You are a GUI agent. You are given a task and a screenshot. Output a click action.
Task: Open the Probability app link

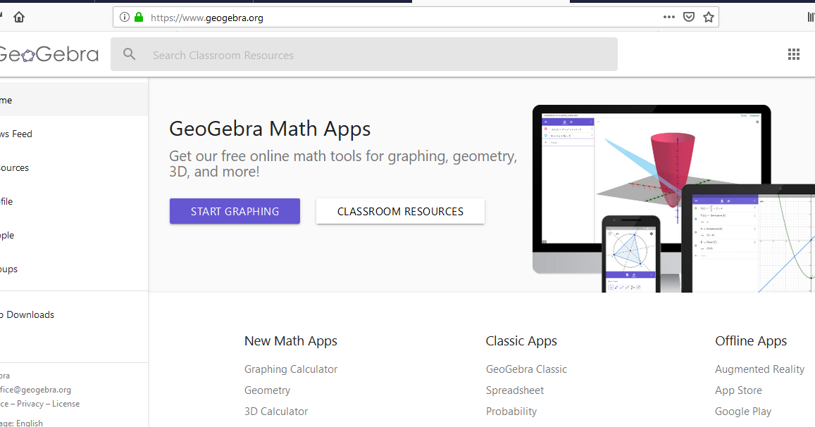(x=511, y=411)
